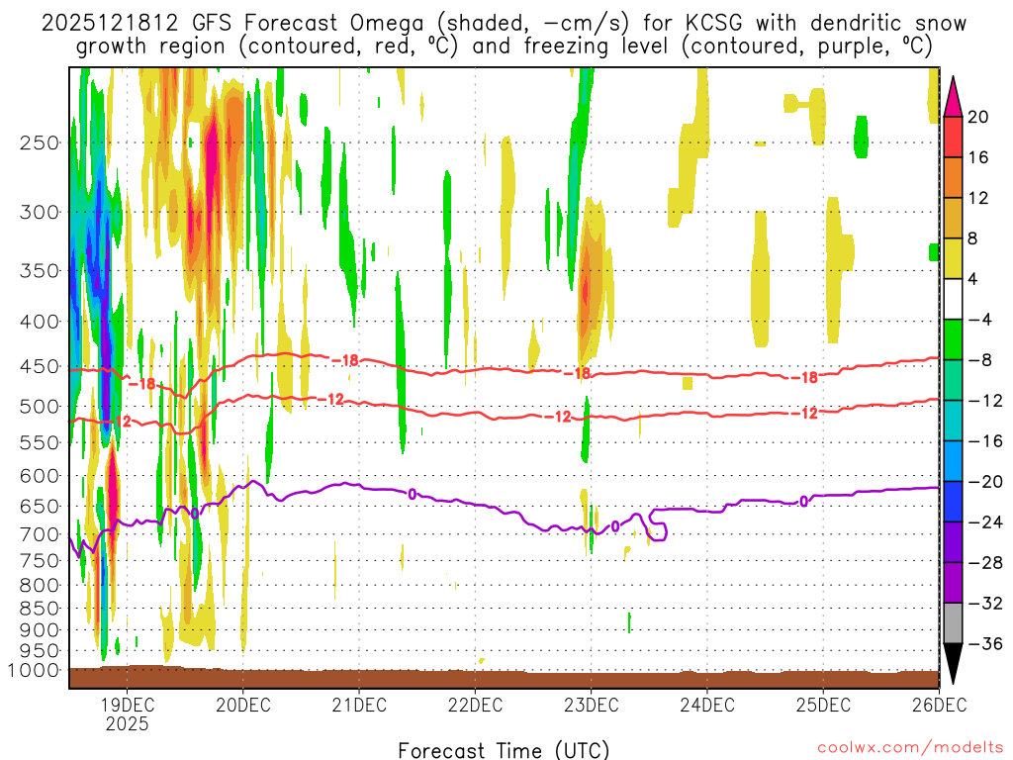
Task: Pick the red 16 to 20 colorbar swatch
Action: pyautogui.click(x=953, y=137)
